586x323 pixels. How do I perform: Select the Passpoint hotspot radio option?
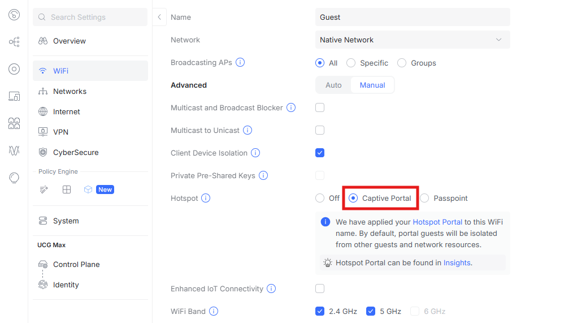(x=424, y=199)
